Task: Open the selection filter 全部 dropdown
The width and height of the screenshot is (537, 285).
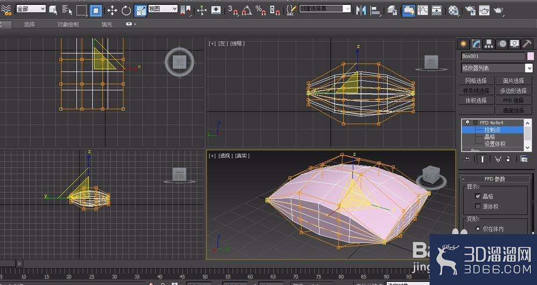Action: [31, 9]
